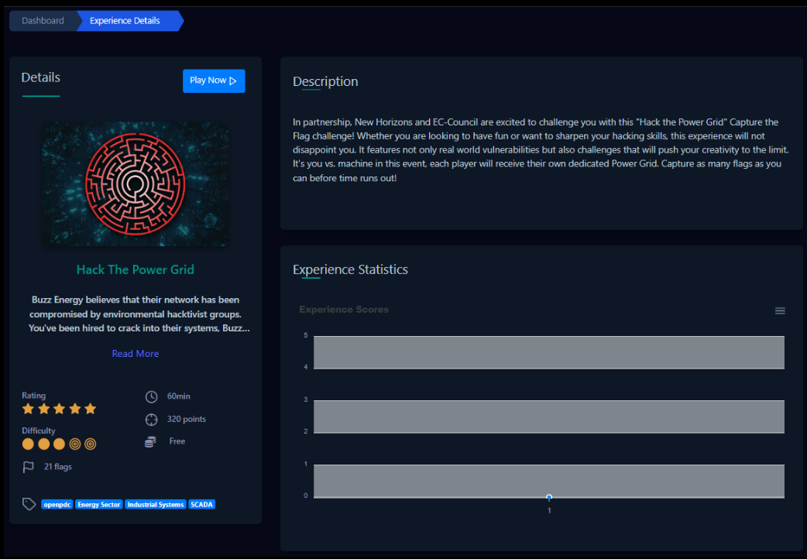Viewport: 807px width, 559px height.
Task: Click the tag icon near the challenge tags
Action: click(x=29, y=503)
